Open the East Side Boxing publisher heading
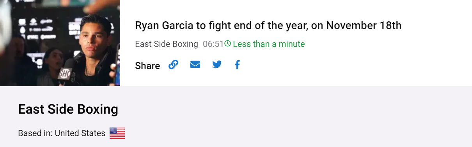Screen dimensions: 472x147 coord(68,109)
